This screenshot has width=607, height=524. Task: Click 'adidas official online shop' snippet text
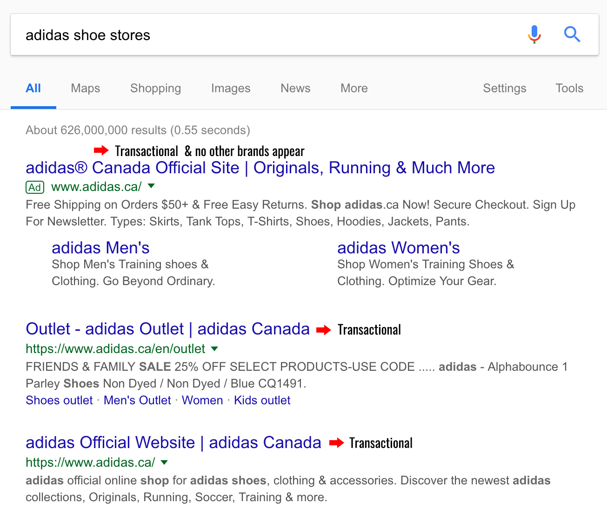pos(288,489)
